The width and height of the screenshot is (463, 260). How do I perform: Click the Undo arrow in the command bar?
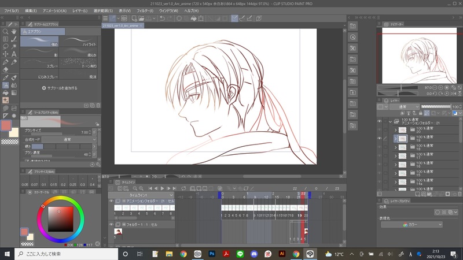pyautogui.click(x=163, y=18)
